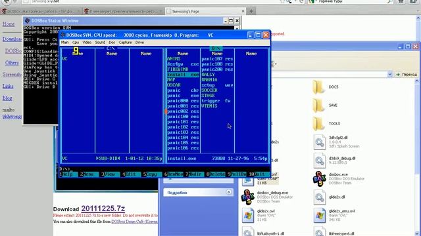The image size is (421, 236).
Task: Open the Drive menu in DOSBox
Action: 139,43
